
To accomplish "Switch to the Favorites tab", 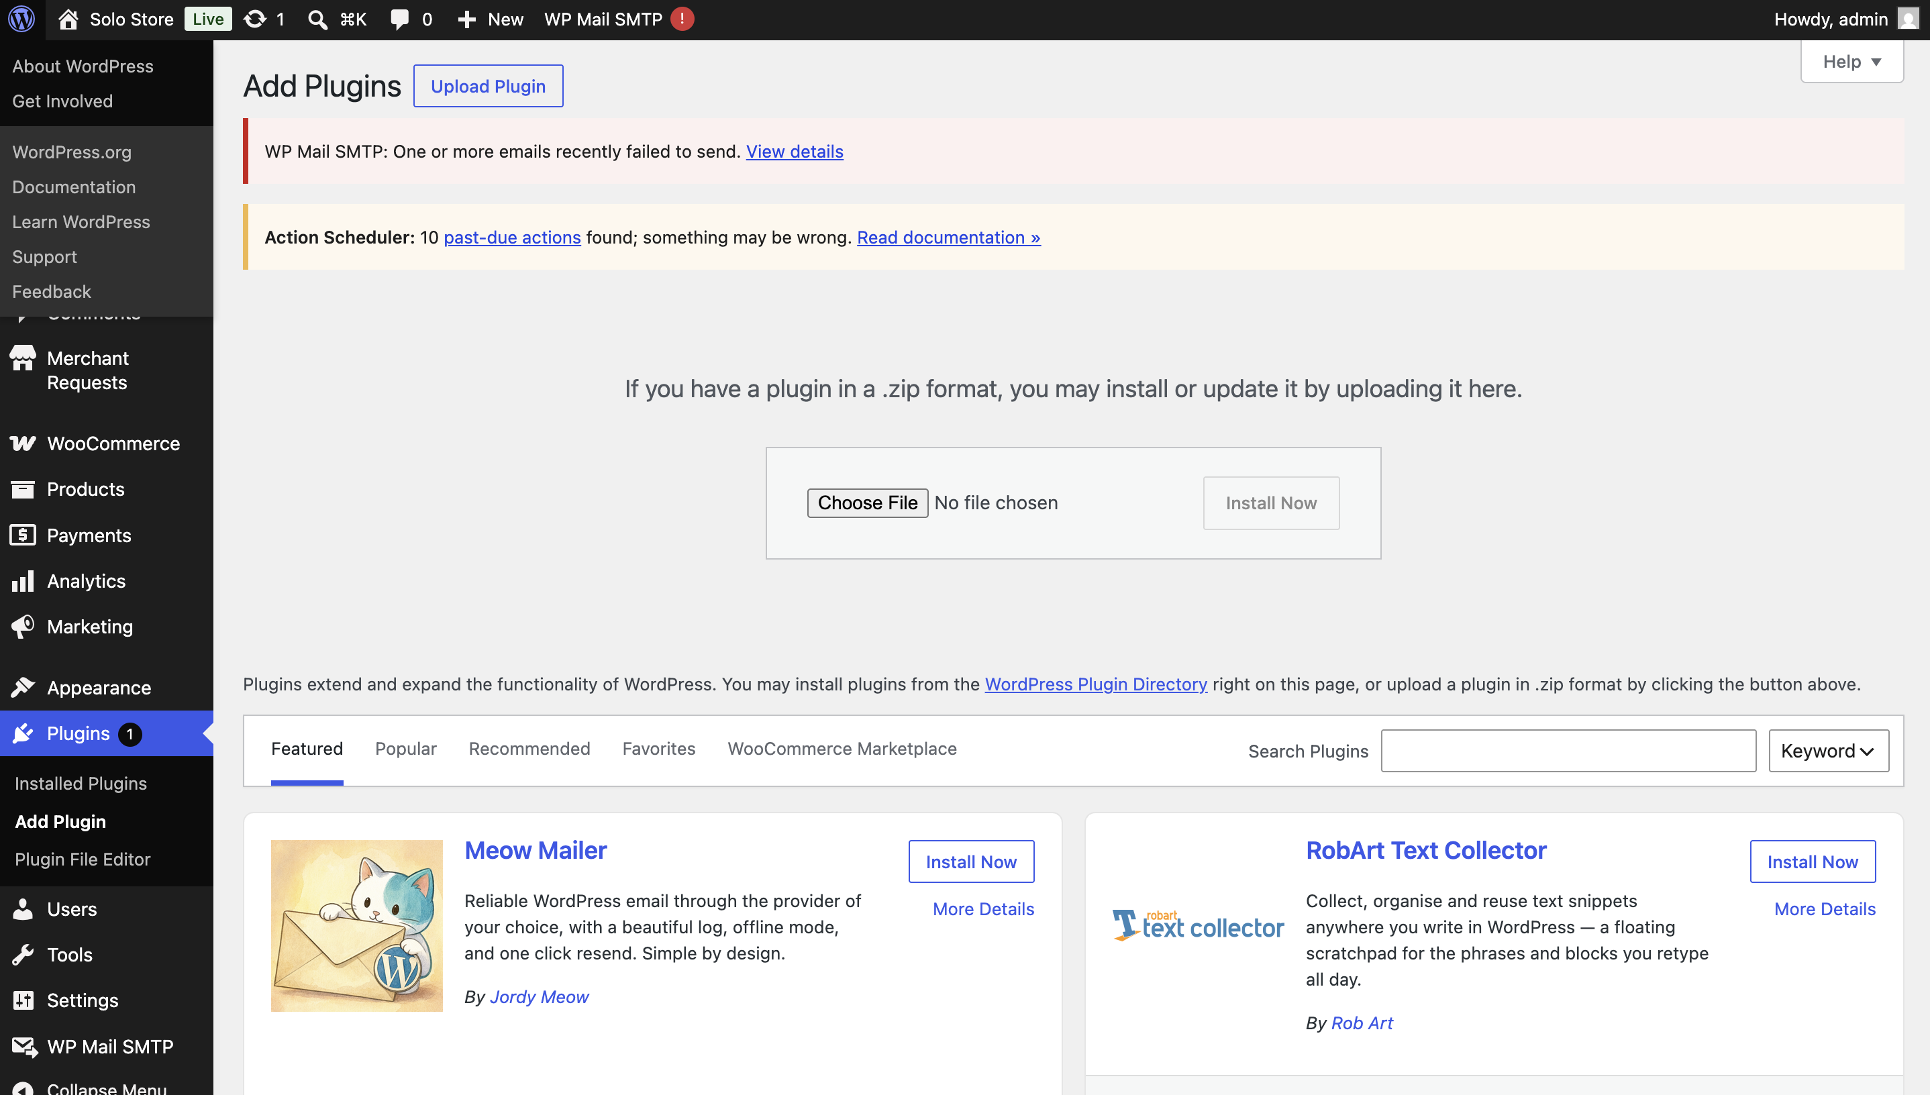I will tap(658, 749).
